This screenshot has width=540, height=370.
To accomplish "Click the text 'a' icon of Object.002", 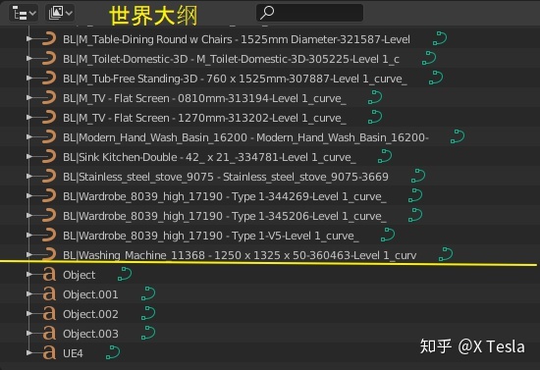I will point(49,313).
